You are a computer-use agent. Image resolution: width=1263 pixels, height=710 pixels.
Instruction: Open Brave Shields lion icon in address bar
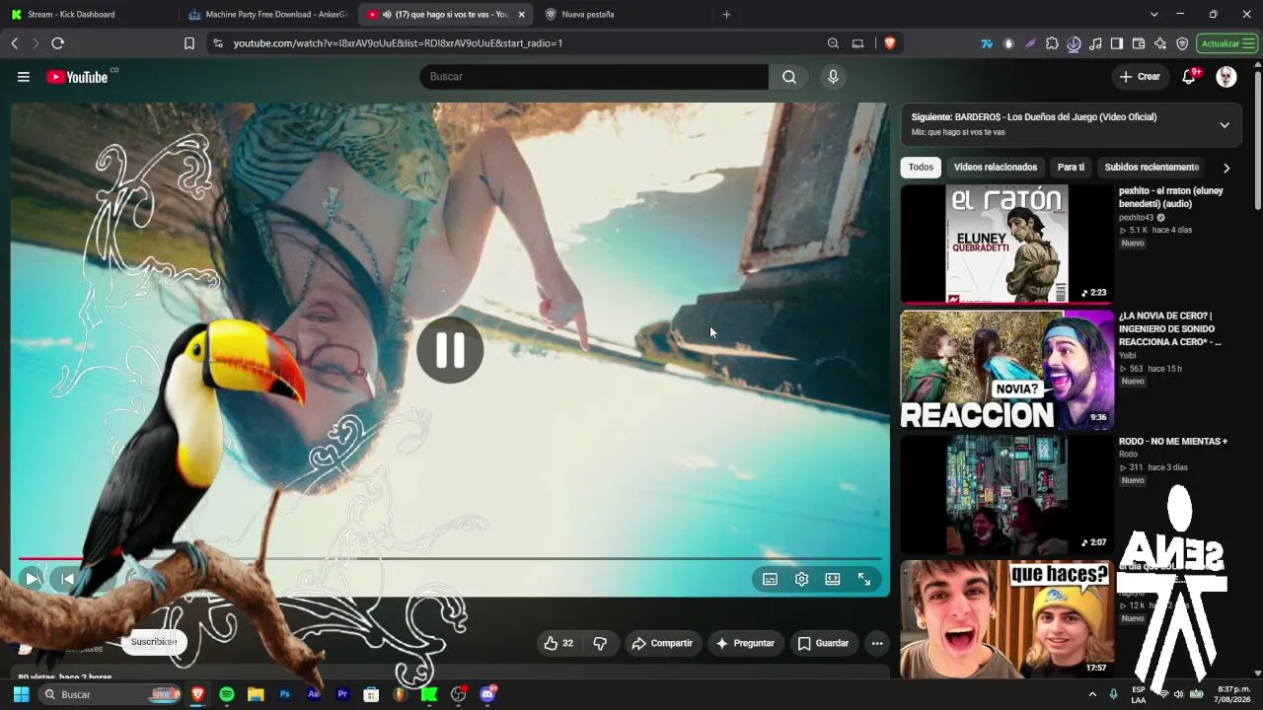(890, 43)
